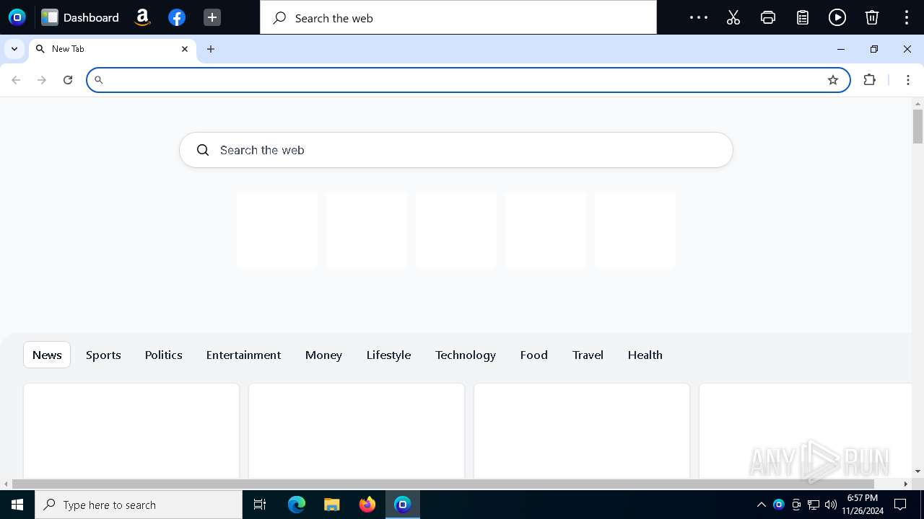Bookmark this page with star icon
The height and width of the screenshot is (519, 924).
pos(833,80)
